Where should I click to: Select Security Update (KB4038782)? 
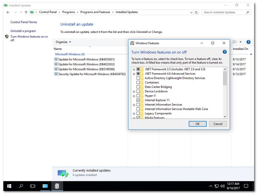[x=90, y=74]
